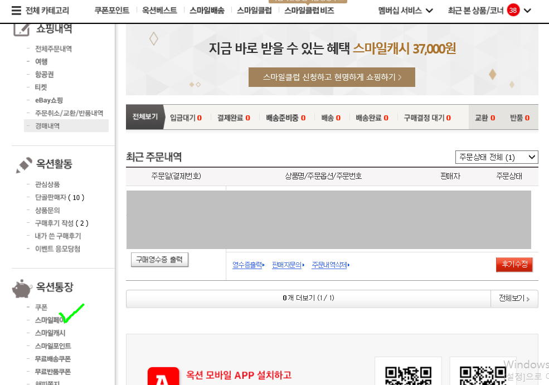Click the first QR code image
This screenshot has height=385, width=549.
point(408,375)
